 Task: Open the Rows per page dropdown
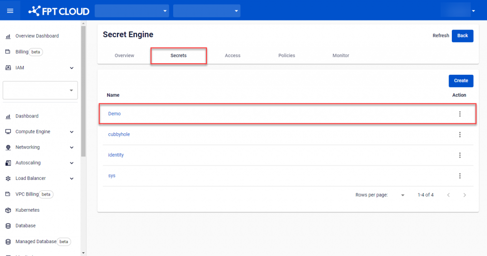[402, 195]
